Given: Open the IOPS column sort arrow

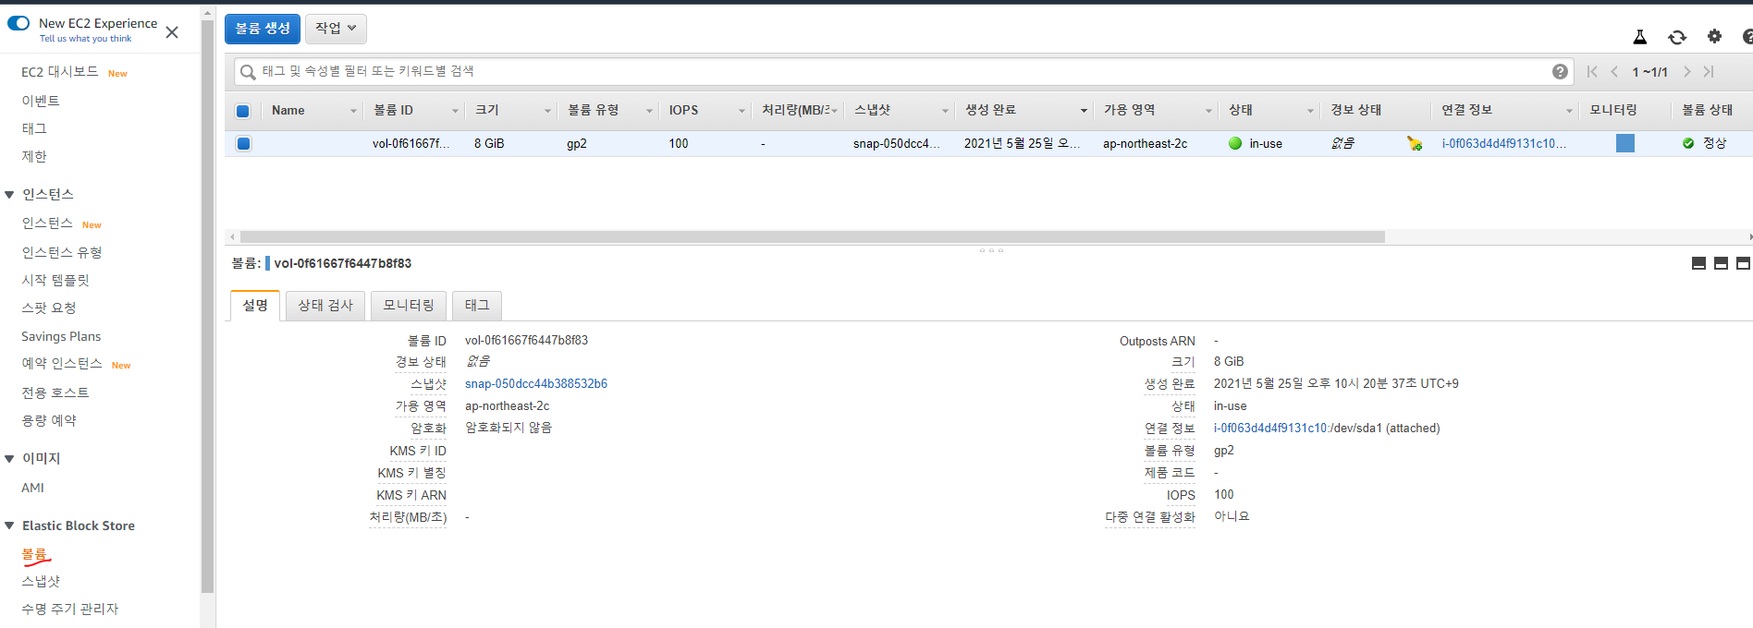Looking at the screenshot, I should coord(742,111).
